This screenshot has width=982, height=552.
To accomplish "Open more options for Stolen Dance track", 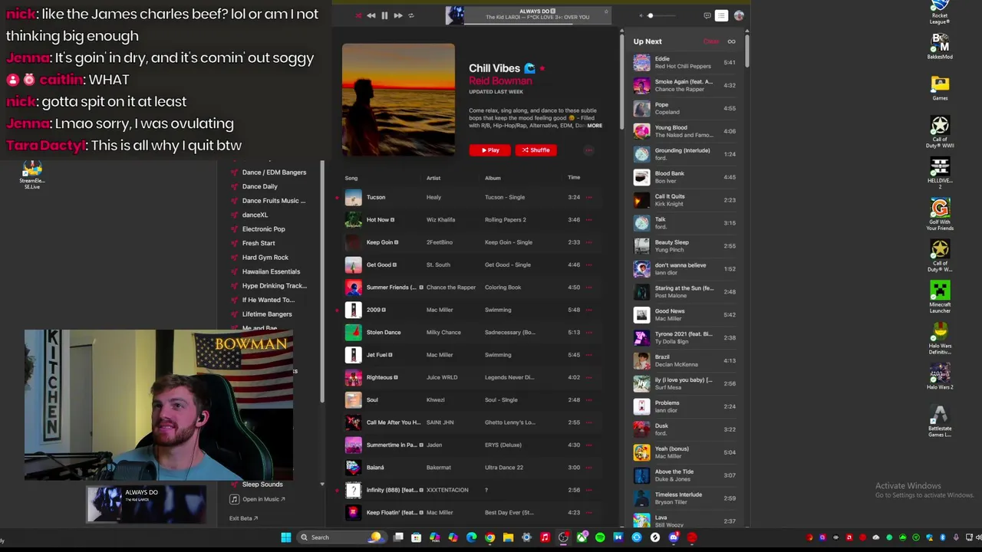I will 589,332.
